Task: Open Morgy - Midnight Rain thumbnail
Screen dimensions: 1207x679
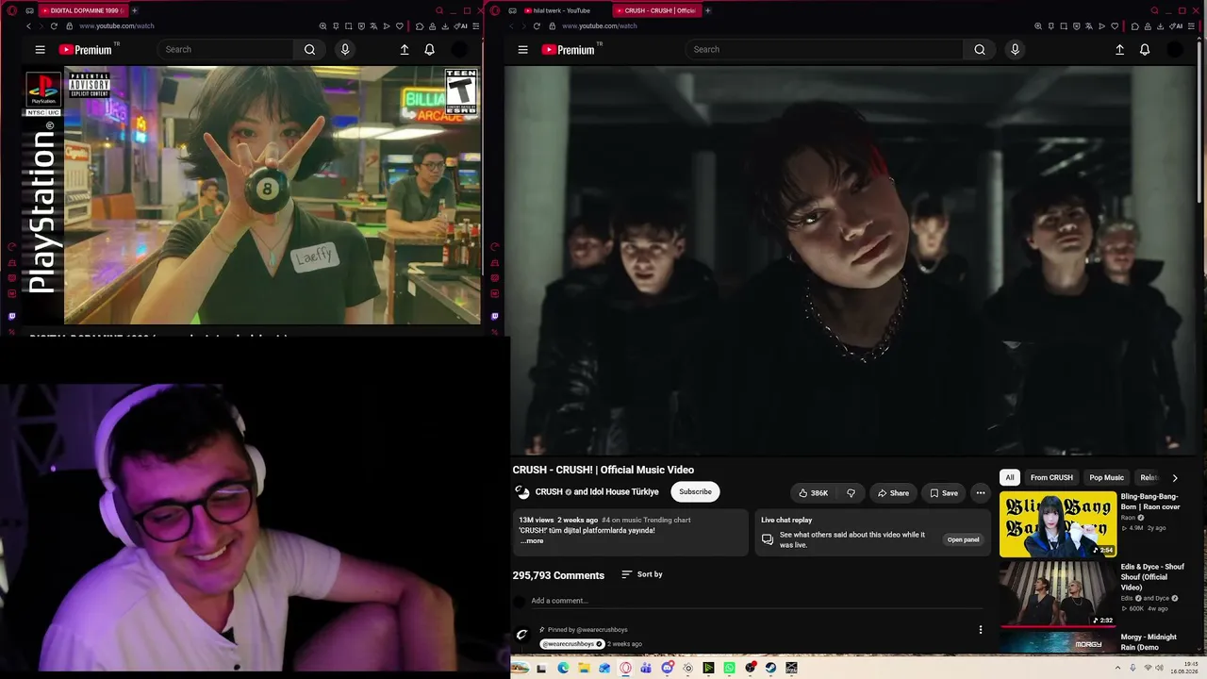Action: [1058, 642]
